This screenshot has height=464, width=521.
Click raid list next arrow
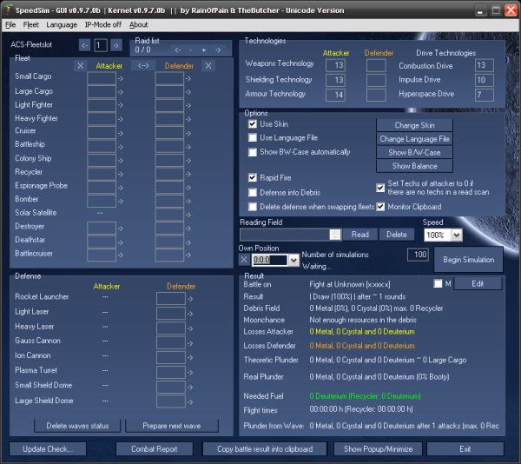point(218,50)
